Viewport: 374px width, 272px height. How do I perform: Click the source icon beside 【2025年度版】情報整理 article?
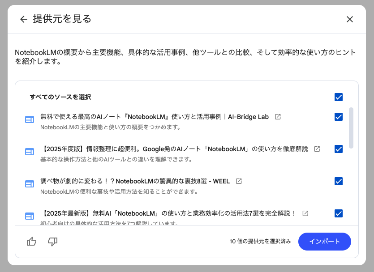(x=30, y=152)
